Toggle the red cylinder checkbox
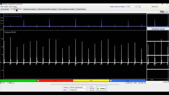Viewport: 169px width, 95px height. click(38, 80)
